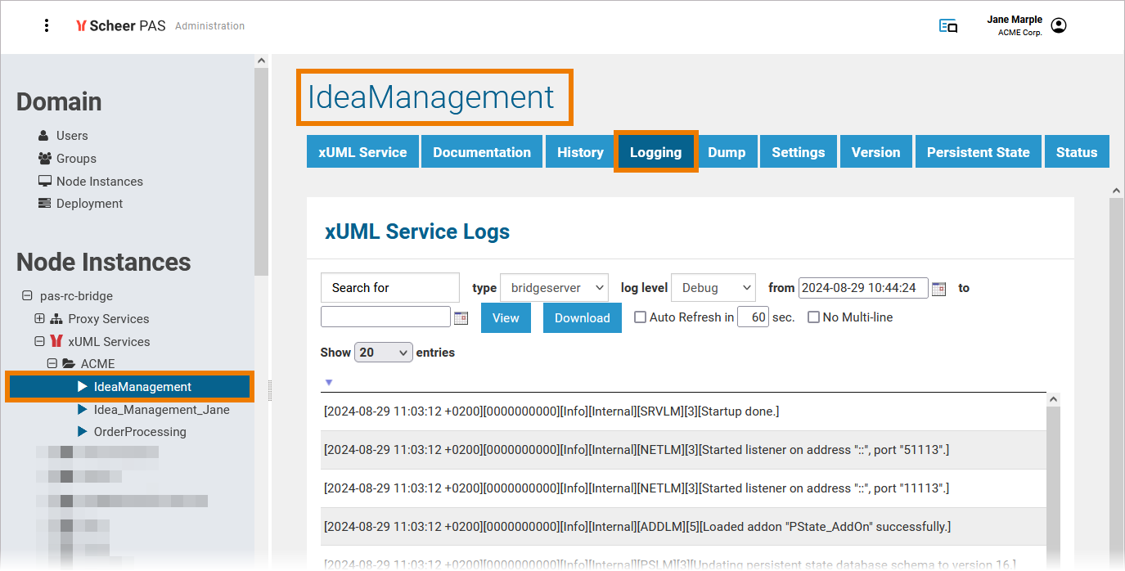Screen dimensions: 1125x571
Task: Open the type dropdown showing bridgeserver
Action: 554,288
